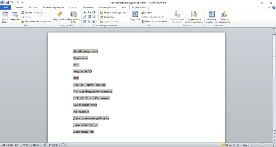Click Запись макроса button
Screen dimensions: 276x147
31,13
